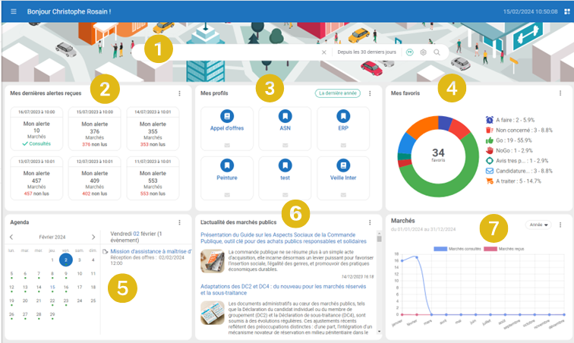Click the Peinture profile bookmark icon
The height and width of the screenshot is (343, 574).
pos(226,165)
